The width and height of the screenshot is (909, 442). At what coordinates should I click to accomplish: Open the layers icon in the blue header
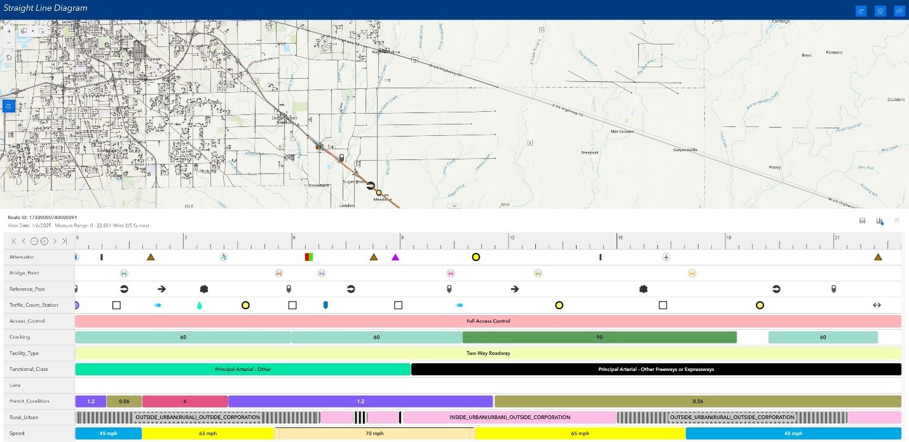click(880, 11)
